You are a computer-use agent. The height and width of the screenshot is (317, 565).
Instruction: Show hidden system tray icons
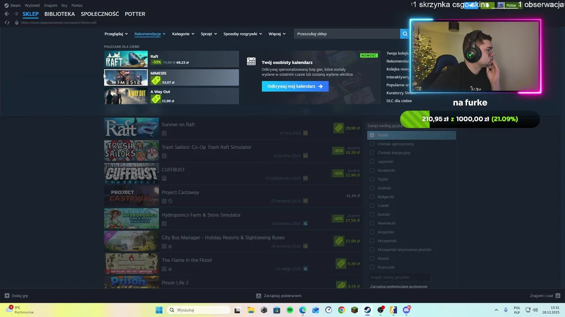(496, 310)
